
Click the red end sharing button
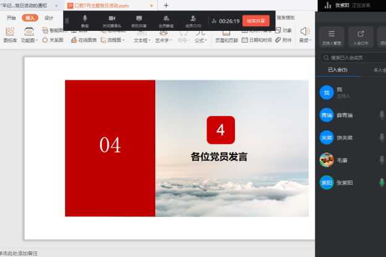pyautogui.click(x=255, y=20)
